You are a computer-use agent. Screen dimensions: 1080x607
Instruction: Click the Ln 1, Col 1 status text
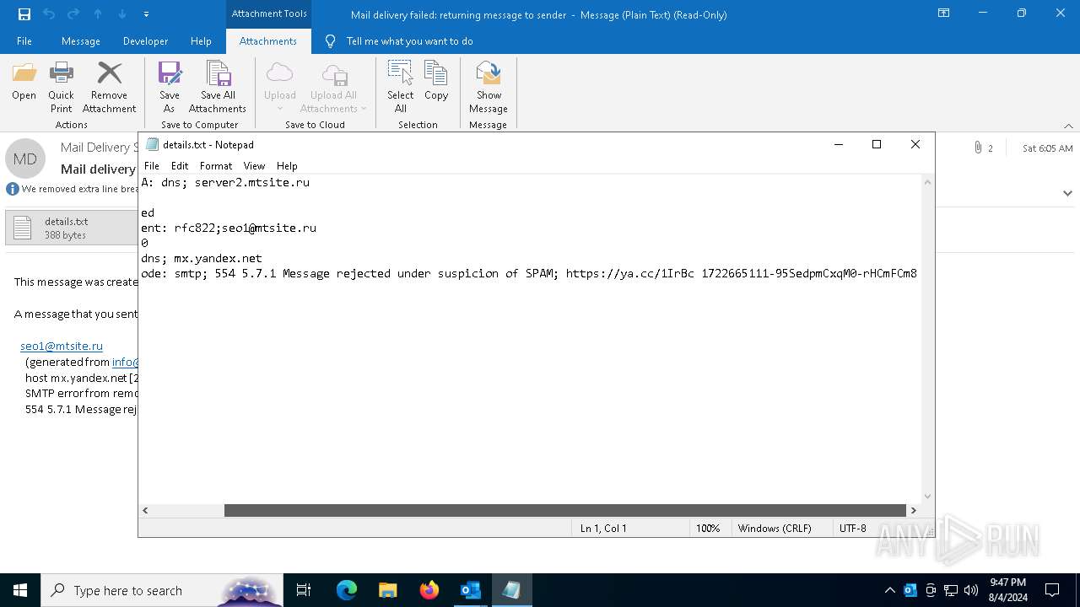click(x=603, y=529)
